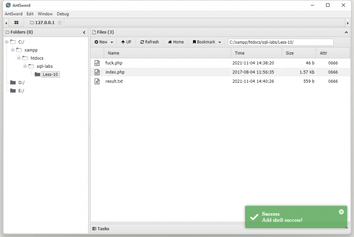Image resolution: width=354 pixels, height=237 pixels.
Task: Click the home grid icon tab
Action: [x=16, y=23]
